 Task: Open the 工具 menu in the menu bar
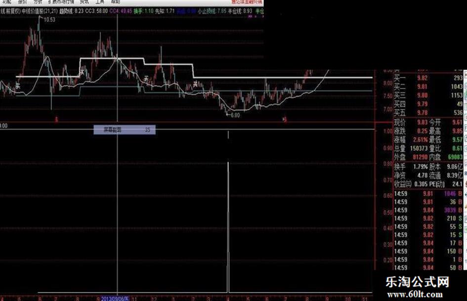[100, 2]
